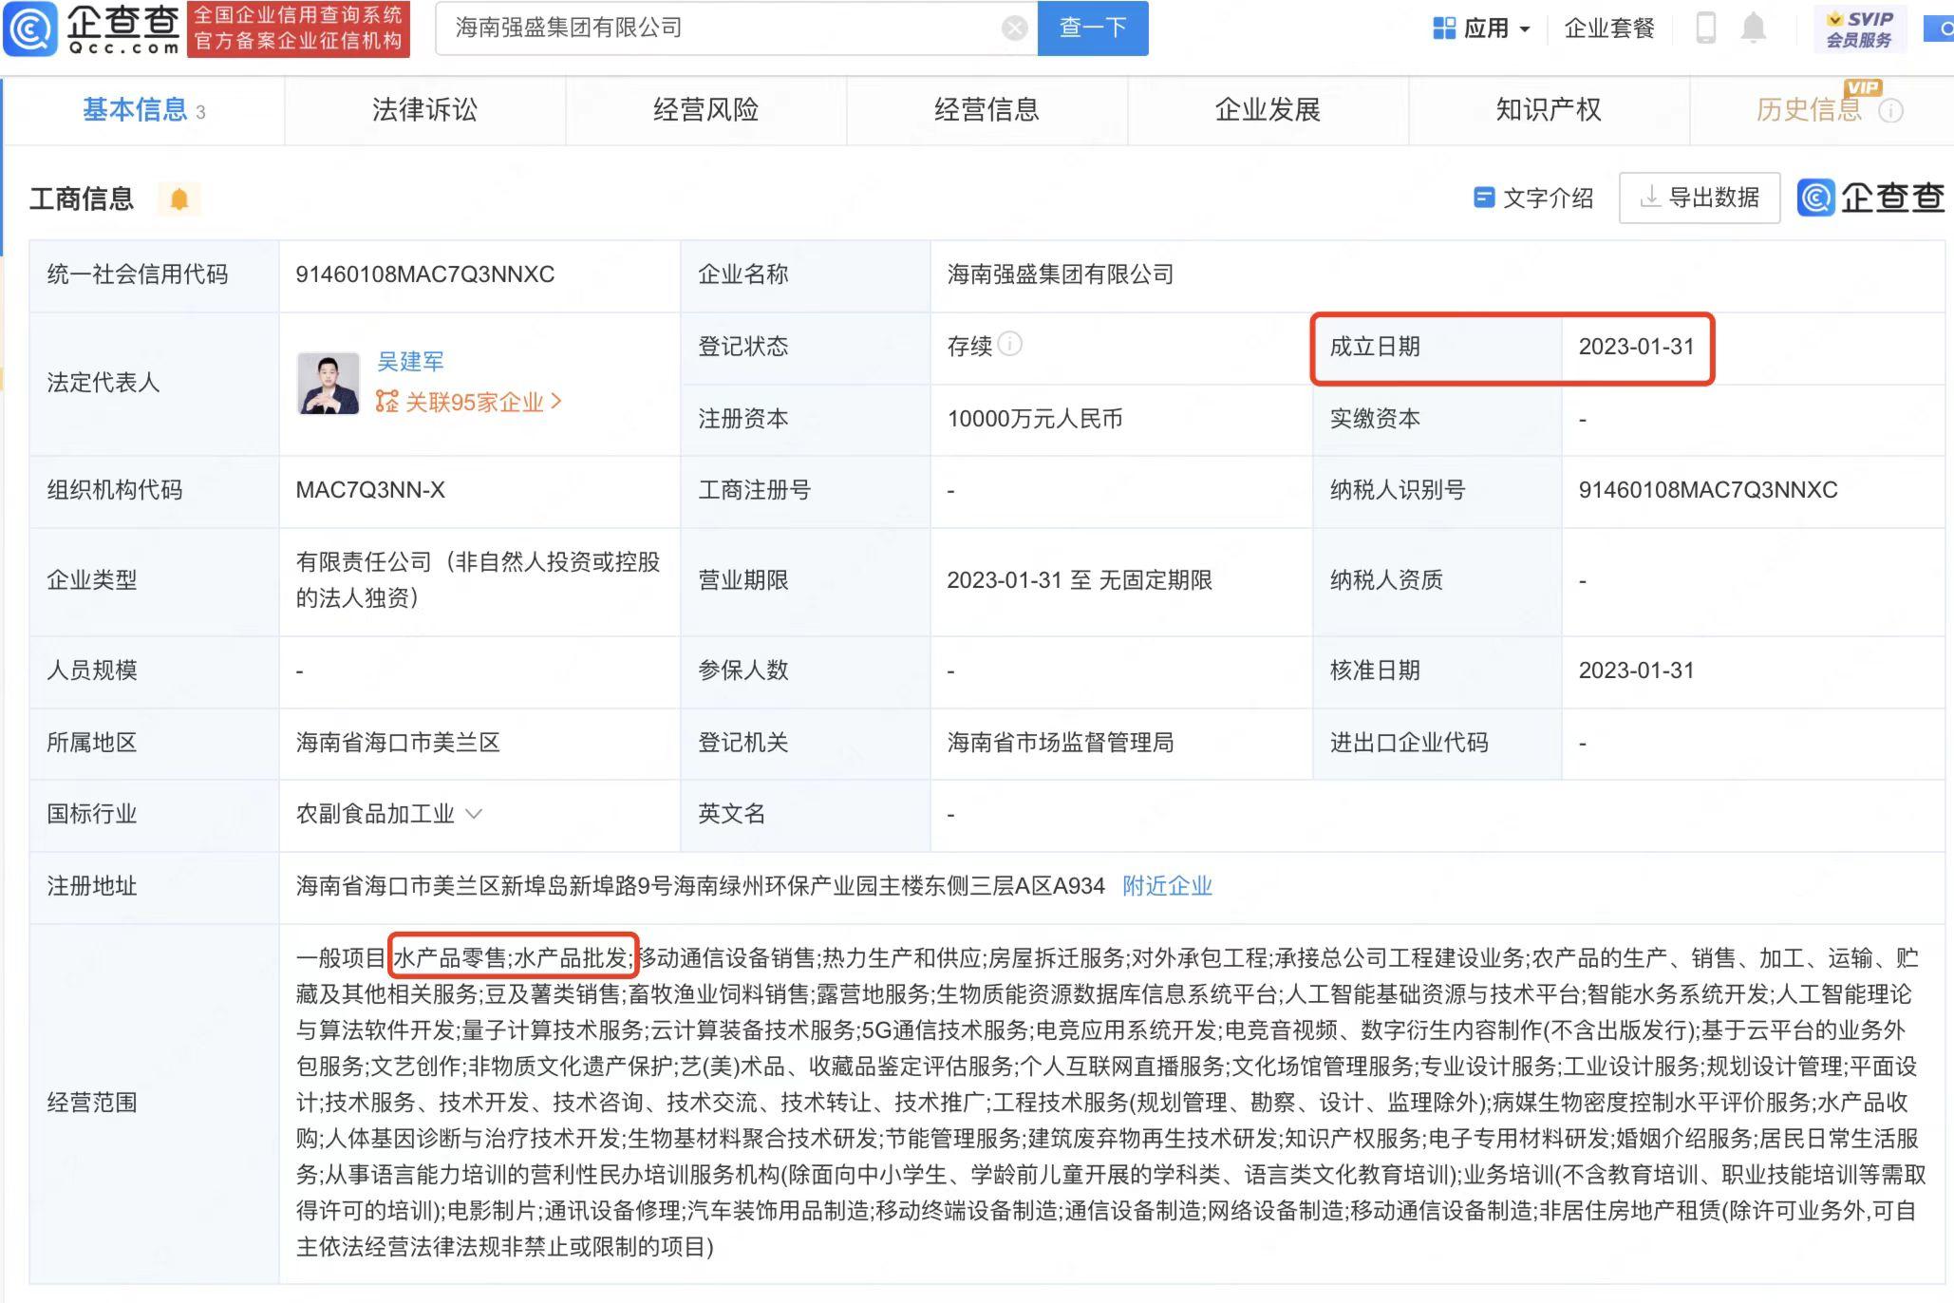Click the Qcc logo icon at top left
Screen dimensions: 1954x1303
pos(30,28)
